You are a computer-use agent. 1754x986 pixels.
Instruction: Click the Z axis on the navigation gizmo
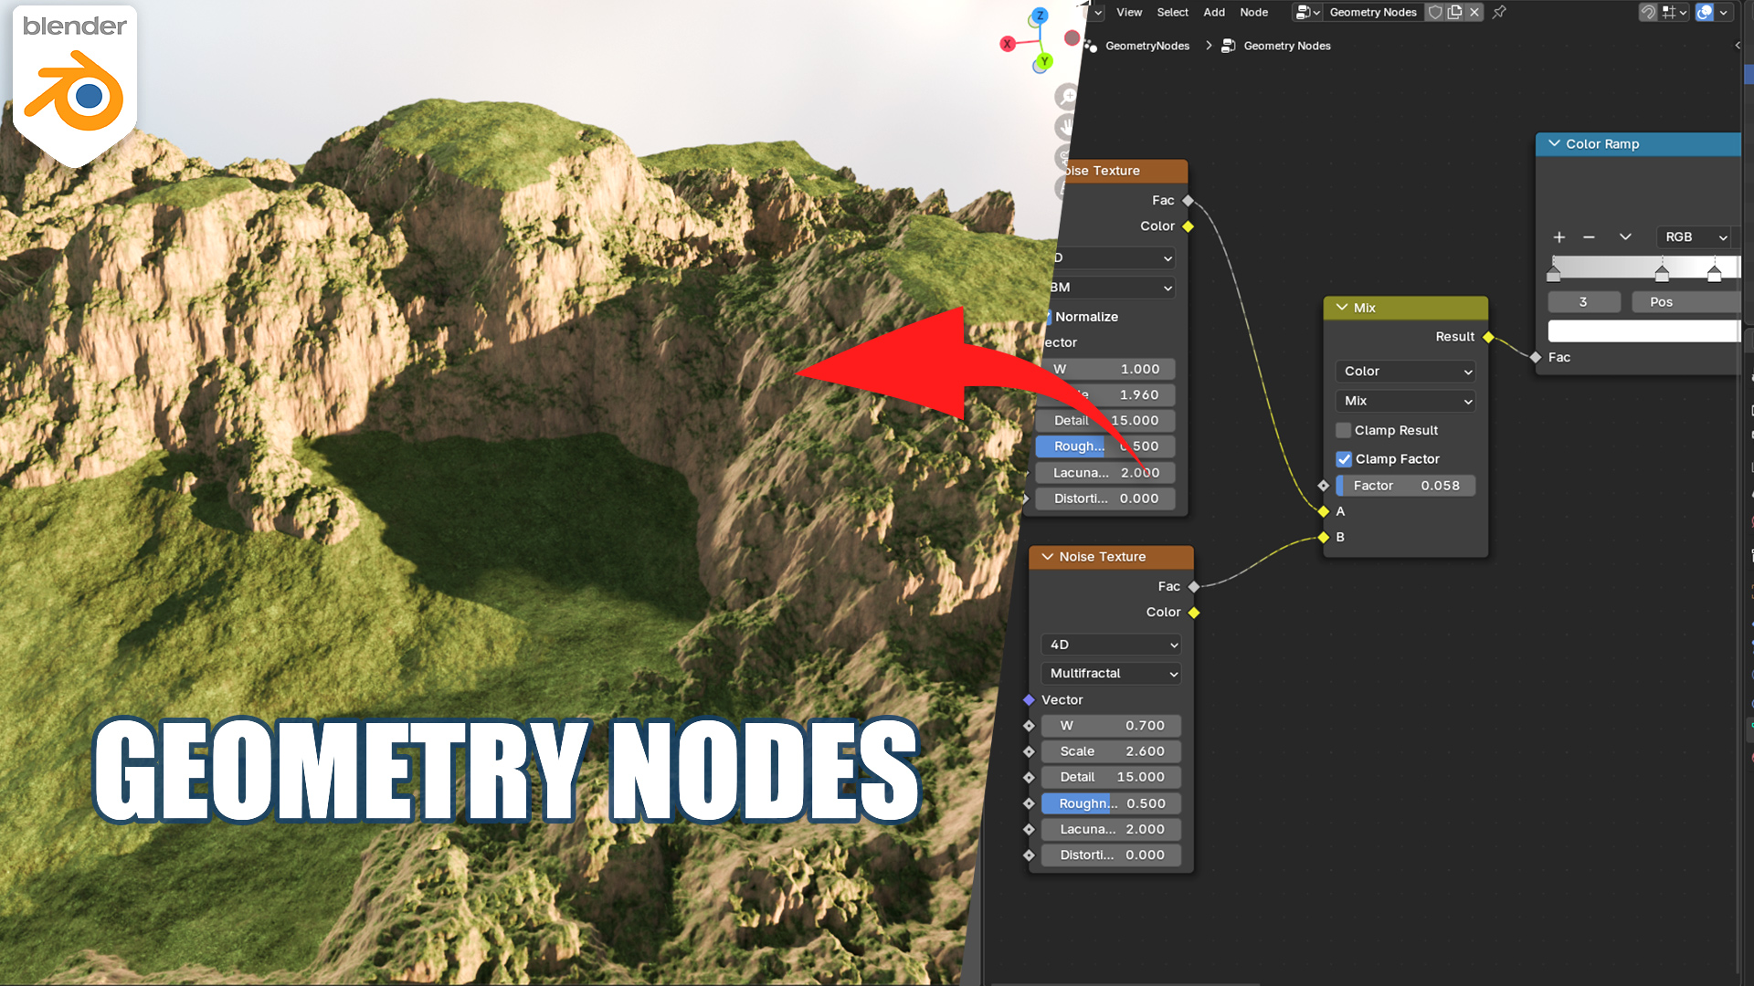click(x=1041, y=15)
